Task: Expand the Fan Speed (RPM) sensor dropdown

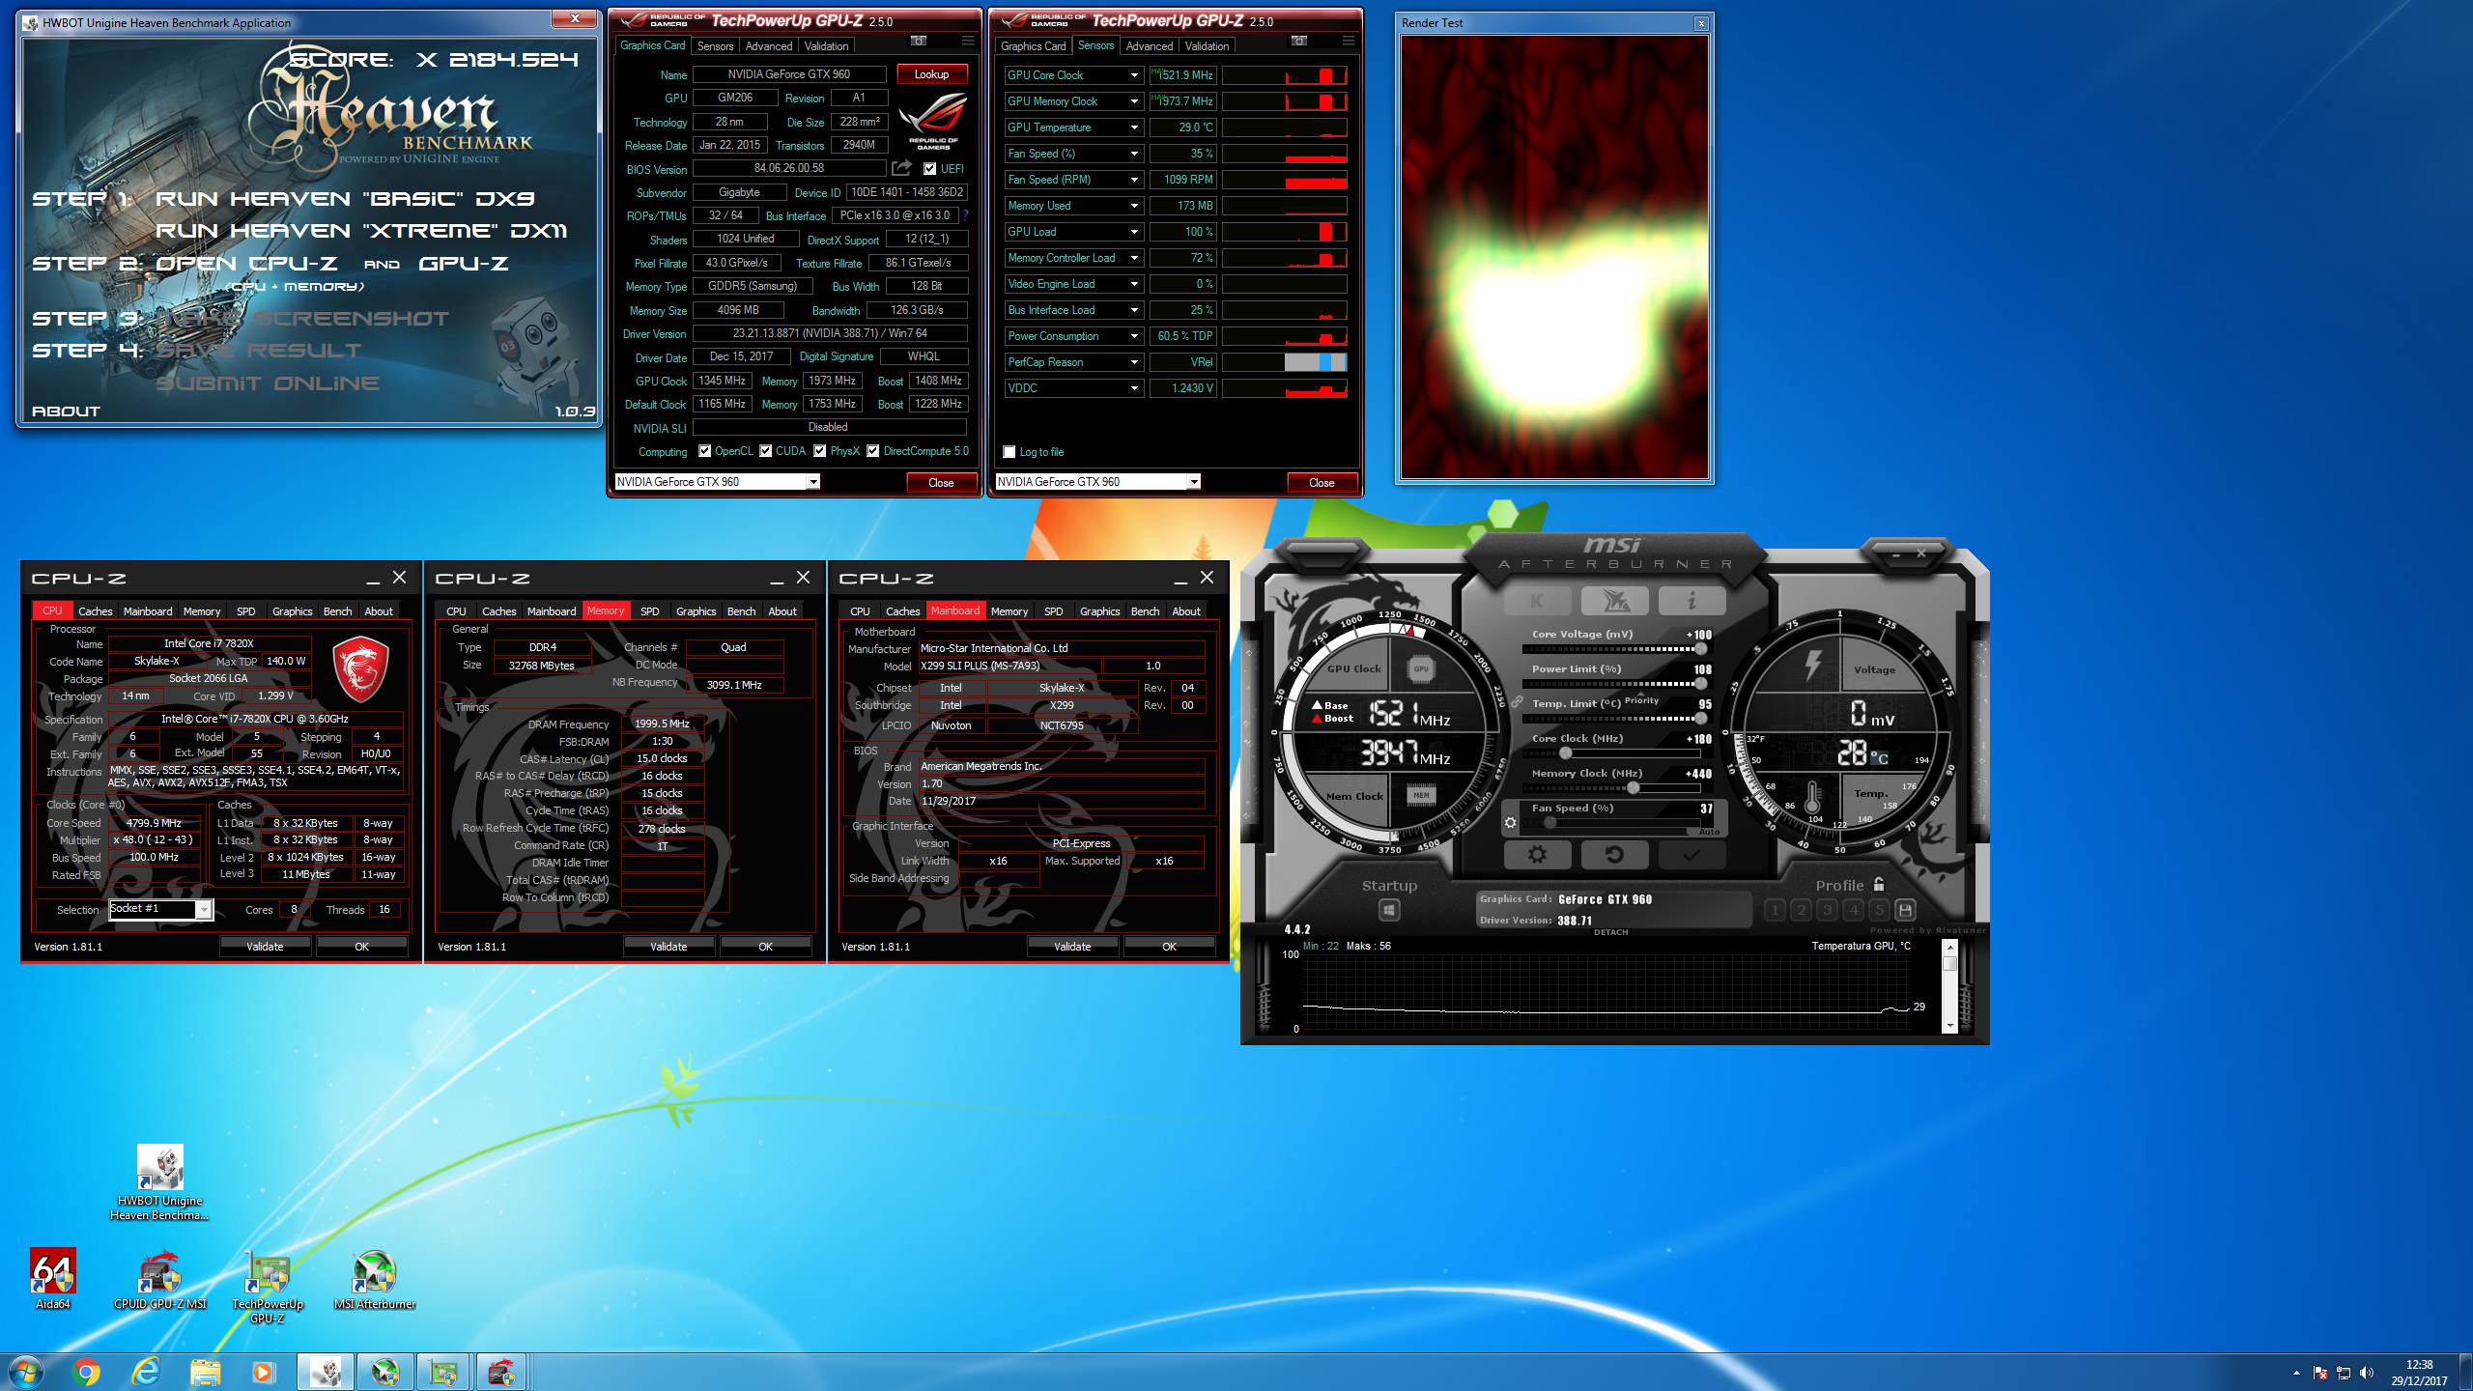Action: pyautogui.click(x=1134, y=180)
